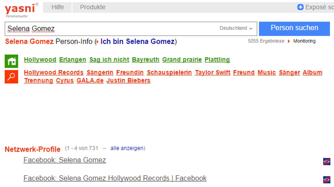The height and width of the screenshot is (187, 334).
Task: Open the Produkte menu
Action: click(92, 7)
